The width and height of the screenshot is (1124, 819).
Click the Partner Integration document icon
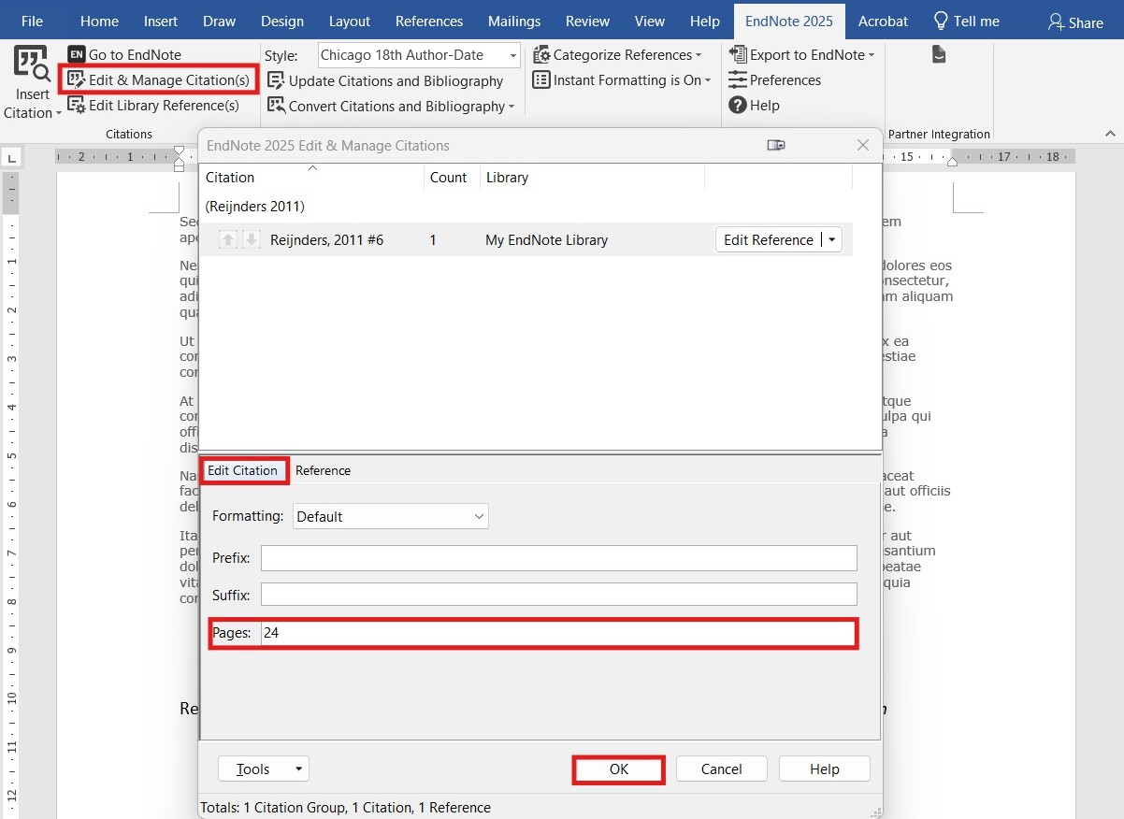940,55
